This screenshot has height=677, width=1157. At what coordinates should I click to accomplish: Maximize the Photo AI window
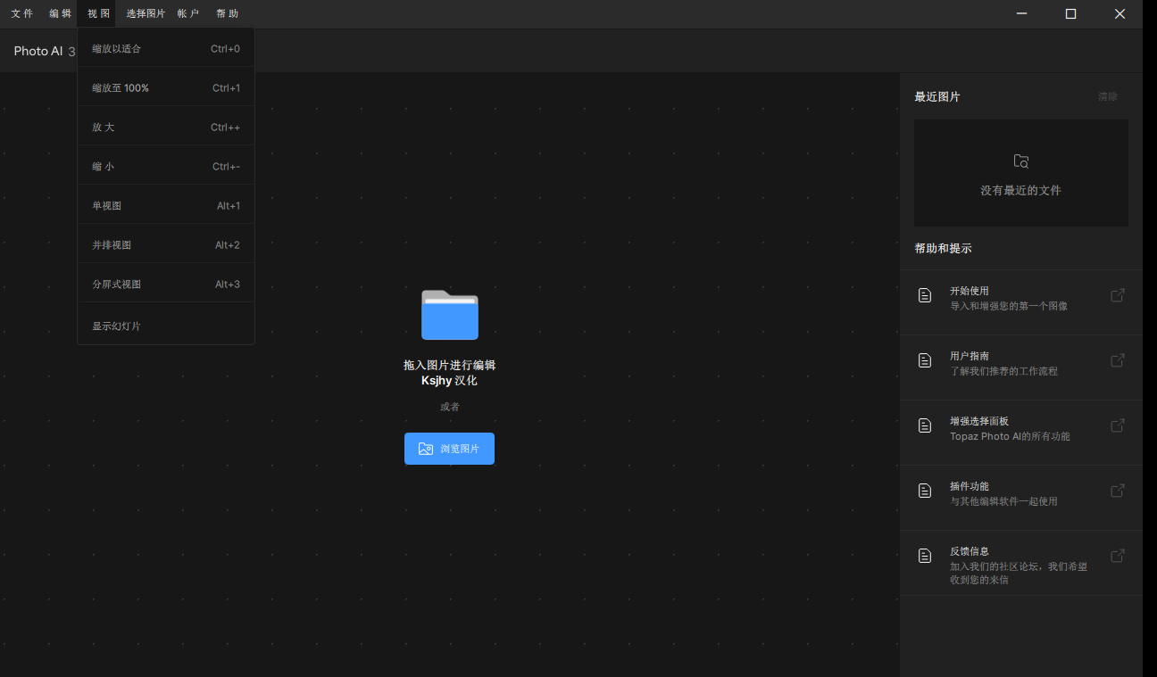coord(1070,13)
